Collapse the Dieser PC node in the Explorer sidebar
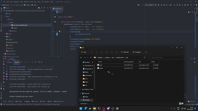The width and height of the screenshot is (198, 111). click(80, 93)
